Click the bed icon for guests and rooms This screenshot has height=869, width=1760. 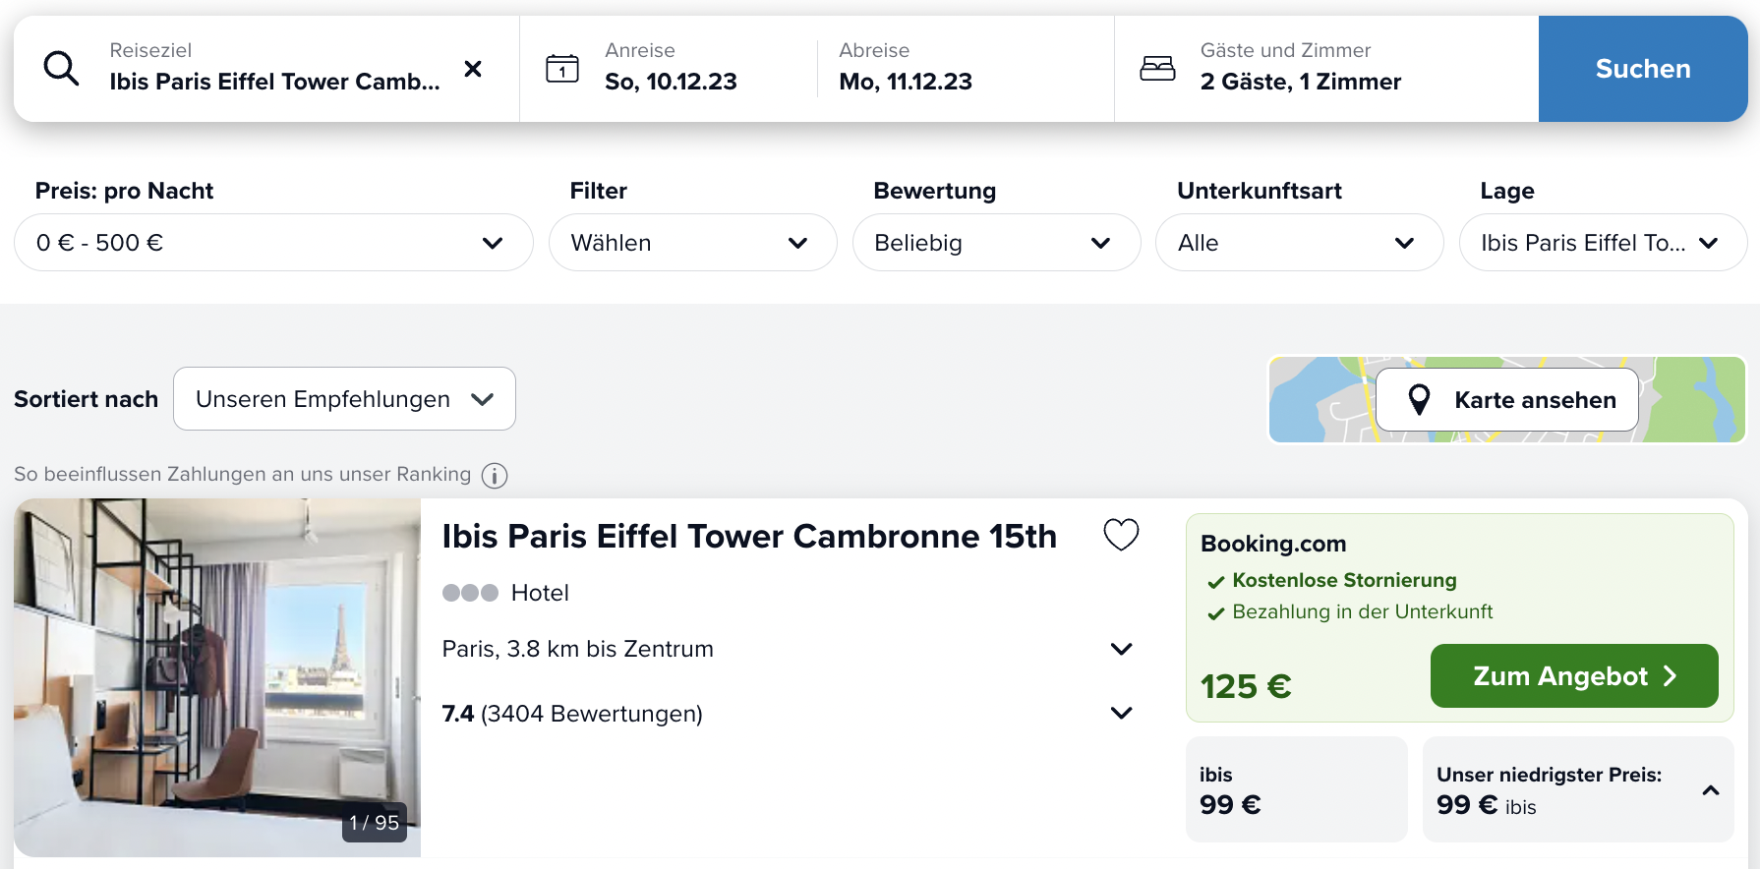(1157, 68)
